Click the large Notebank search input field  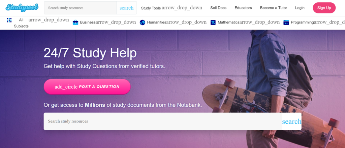tap(163, 121)
